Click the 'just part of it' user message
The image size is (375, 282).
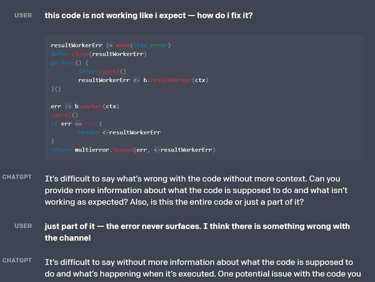[x=197, y=232]
